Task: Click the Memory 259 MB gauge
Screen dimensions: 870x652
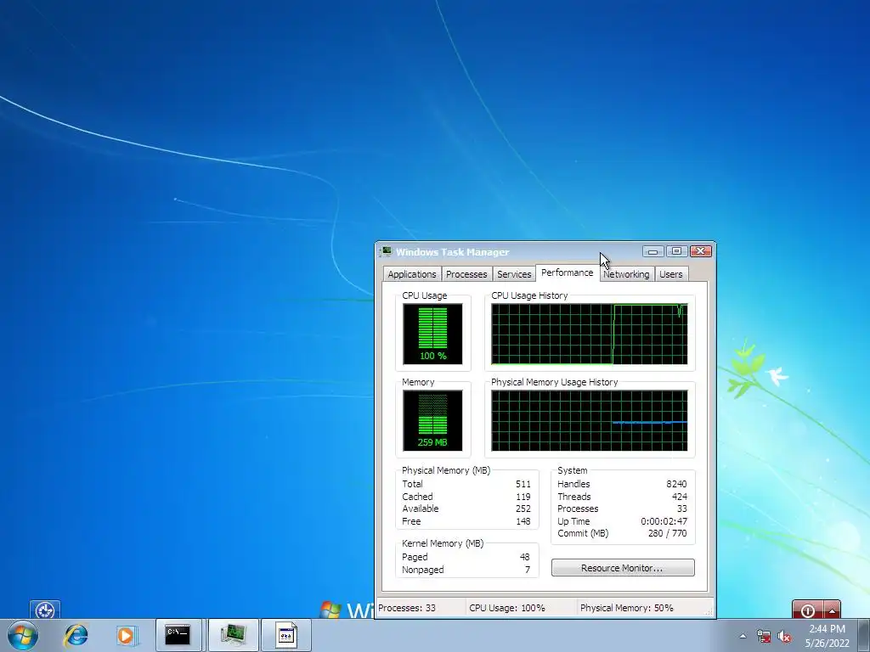Action: point(432,420)
